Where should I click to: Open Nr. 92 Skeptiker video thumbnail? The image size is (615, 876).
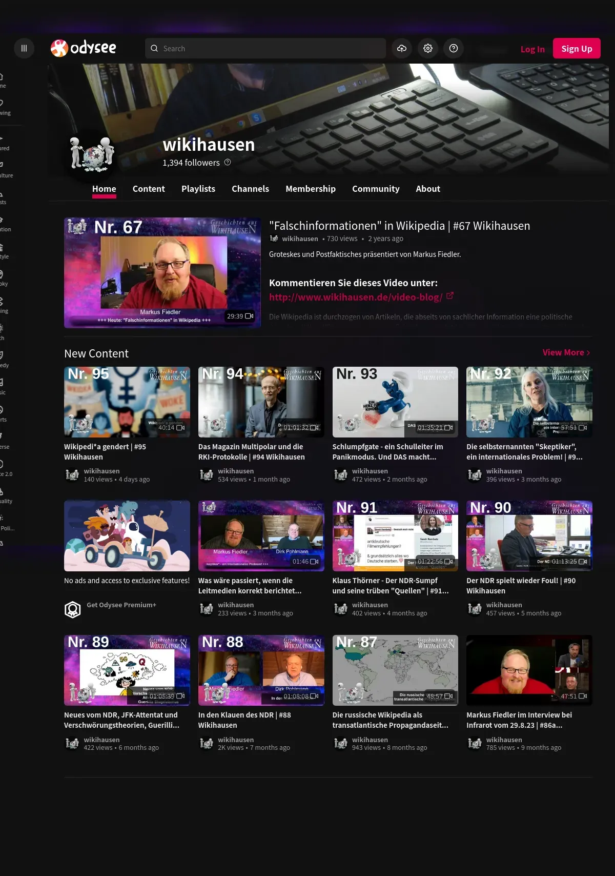tap(529, 402)
